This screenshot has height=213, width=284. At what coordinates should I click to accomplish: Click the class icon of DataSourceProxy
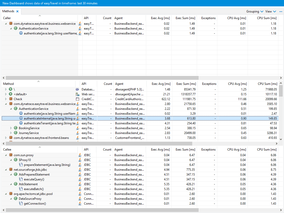[x=16, y=198]
